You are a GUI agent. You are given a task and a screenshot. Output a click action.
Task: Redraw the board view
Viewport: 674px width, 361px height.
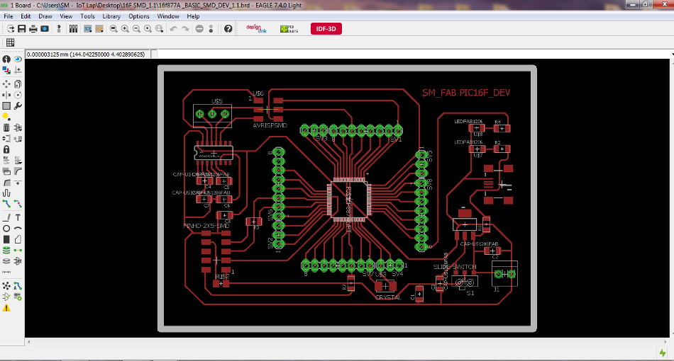(148, 29)
